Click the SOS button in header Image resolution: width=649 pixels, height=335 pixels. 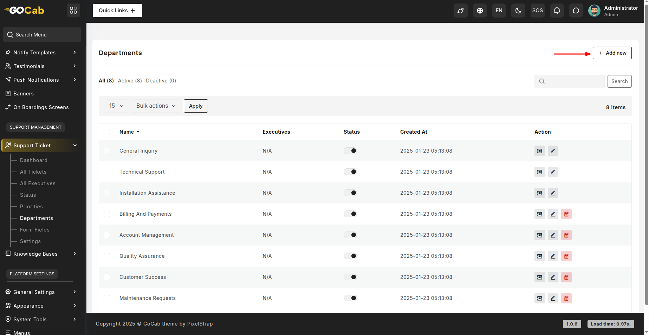(x=537, y=11)
